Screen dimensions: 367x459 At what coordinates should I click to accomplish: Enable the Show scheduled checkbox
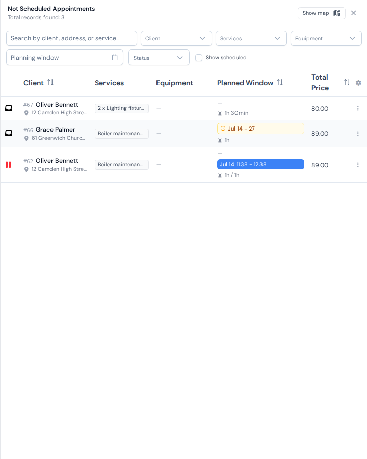tap(199, 58)
